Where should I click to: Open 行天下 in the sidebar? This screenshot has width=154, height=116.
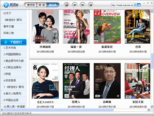[x=13, y=13]
